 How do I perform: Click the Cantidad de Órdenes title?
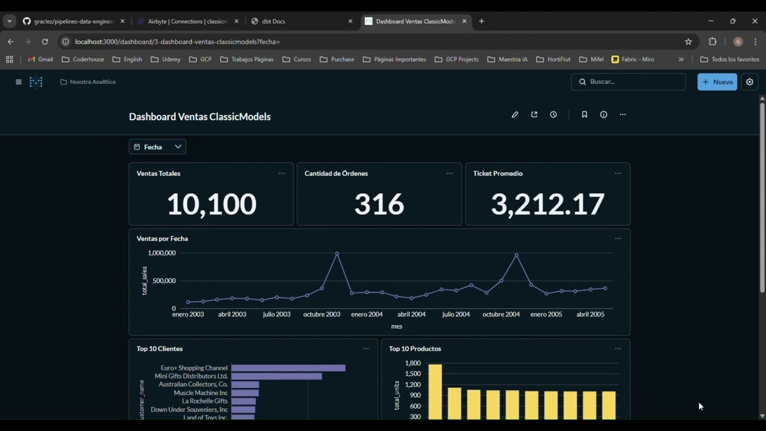[336, 174]
